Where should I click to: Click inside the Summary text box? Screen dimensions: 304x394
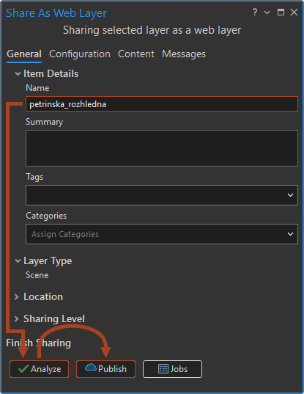162,148
